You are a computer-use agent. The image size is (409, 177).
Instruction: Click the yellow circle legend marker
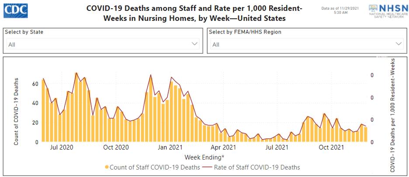tap(106, 167)
